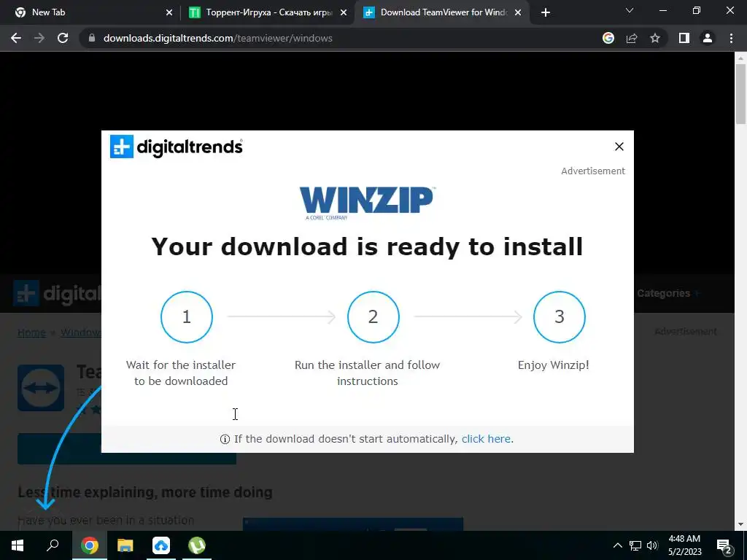Open uTorrent from the taskbar

(197, 545)
